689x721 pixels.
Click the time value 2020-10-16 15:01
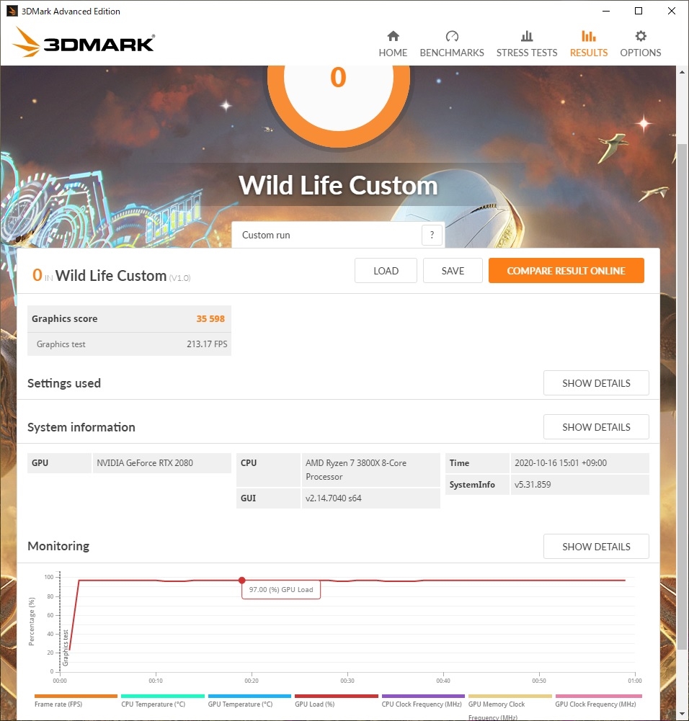[x=561, y=463]
